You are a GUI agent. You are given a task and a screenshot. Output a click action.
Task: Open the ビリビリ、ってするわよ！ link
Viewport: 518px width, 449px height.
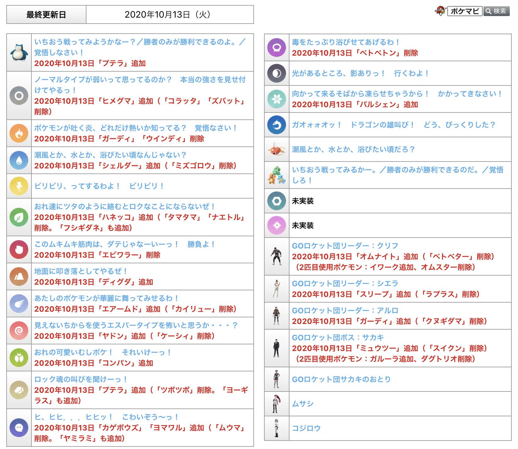pyautogui.click(x=99, y=186)
